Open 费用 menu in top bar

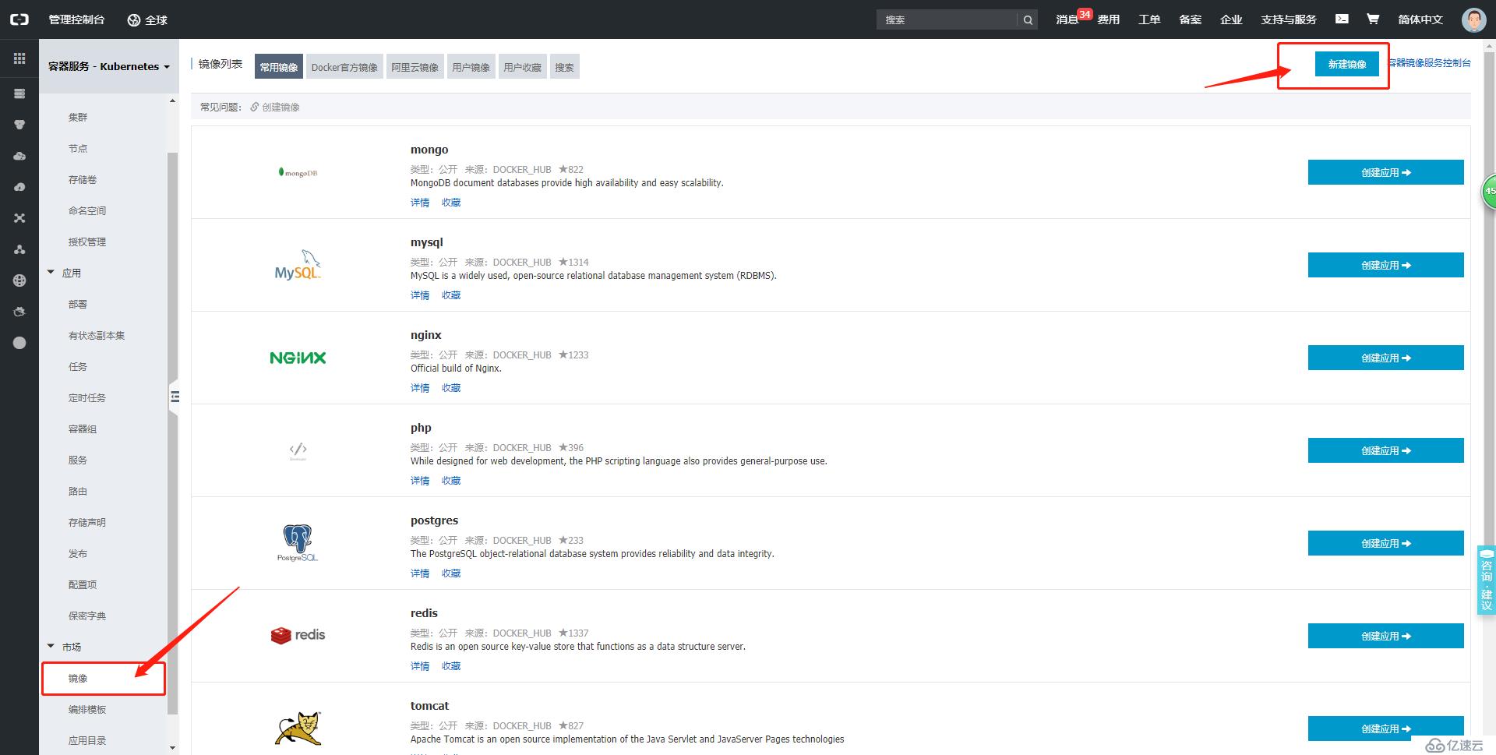[1109, 19]
